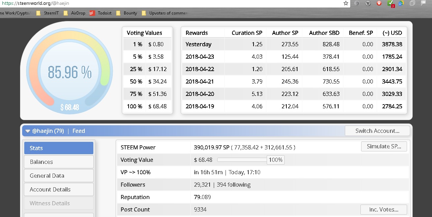Click the VP recharge time 'in 16h 51m'
The height and width of the screenshot is (217, 432).
[208, 172]
